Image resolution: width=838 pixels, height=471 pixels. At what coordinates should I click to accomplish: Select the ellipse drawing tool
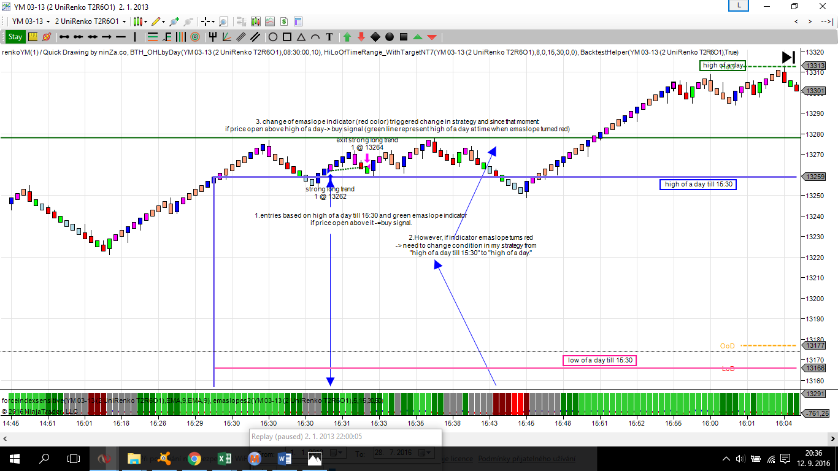tap(273, 37)
